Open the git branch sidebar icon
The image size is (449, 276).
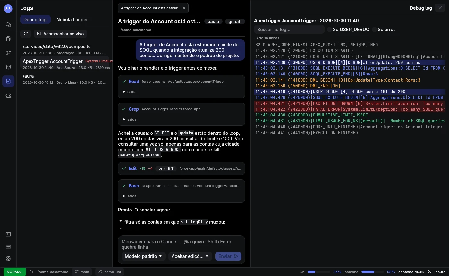click(x=8, y=53)
